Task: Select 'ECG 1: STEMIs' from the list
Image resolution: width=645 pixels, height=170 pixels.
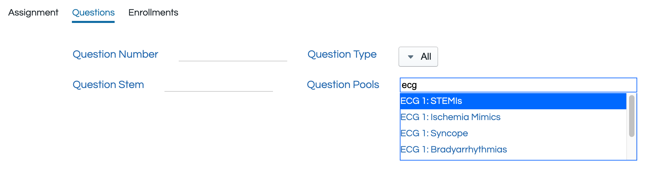Action: click(431, 101)
